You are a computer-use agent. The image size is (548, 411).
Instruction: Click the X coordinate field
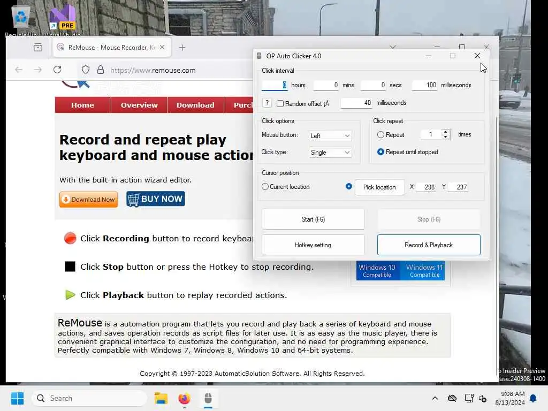pyautogui.click(x=426, y=187)
